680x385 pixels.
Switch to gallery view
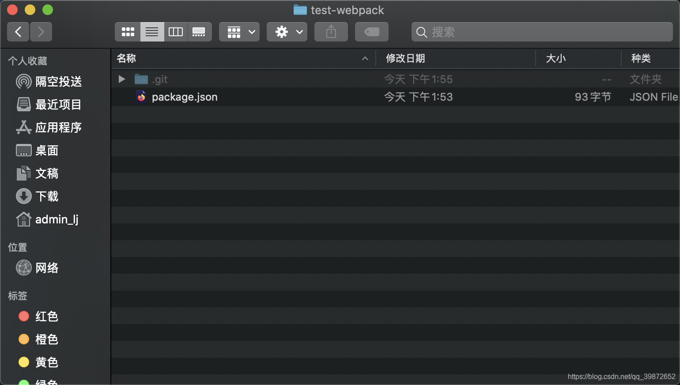click(199, 32)
